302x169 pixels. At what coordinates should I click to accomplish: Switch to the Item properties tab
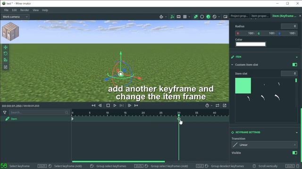260,16
